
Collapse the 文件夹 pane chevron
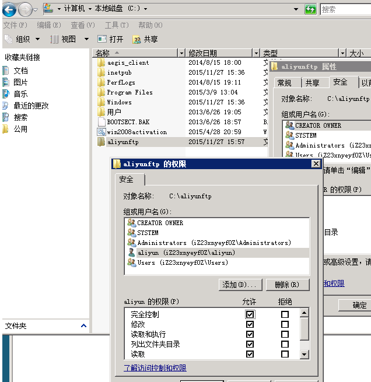(83, 326)
